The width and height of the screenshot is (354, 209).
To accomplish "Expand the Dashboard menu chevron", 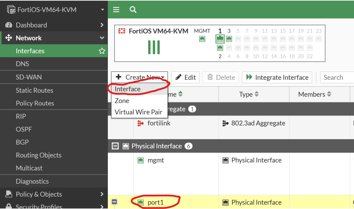I will coord(102,25).
